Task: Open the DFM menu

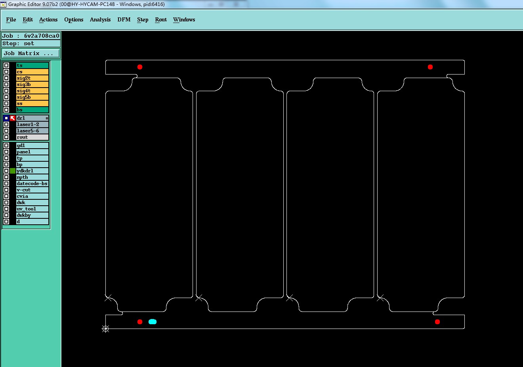Action: coord(124,19)
